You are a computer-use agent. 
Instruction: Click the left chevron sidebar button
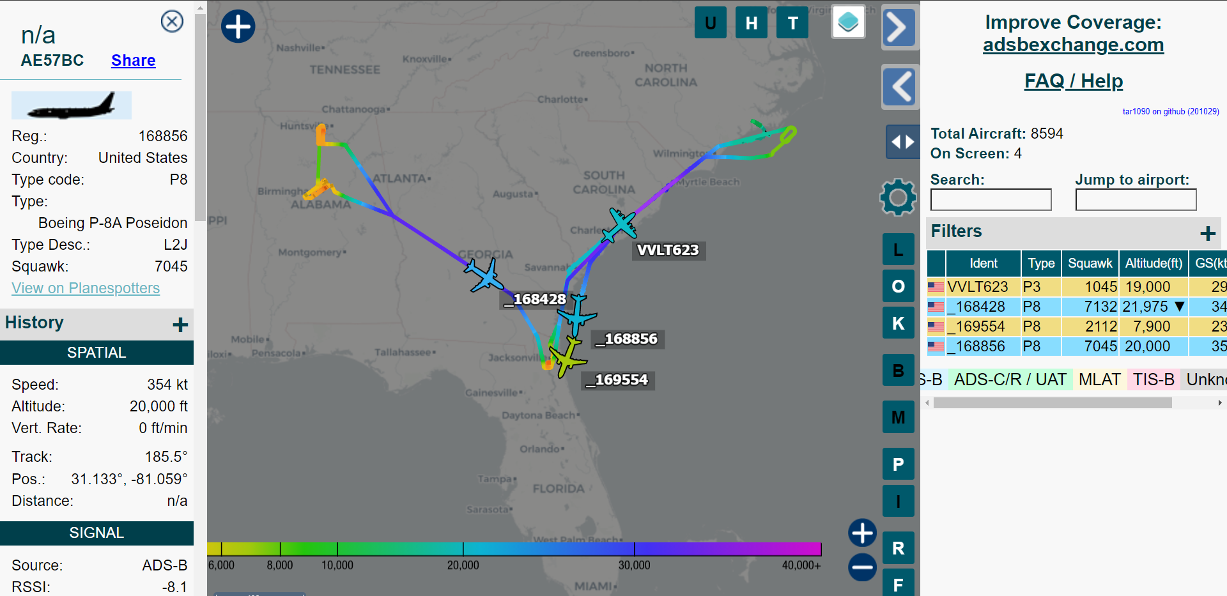[x=900, y=86]
